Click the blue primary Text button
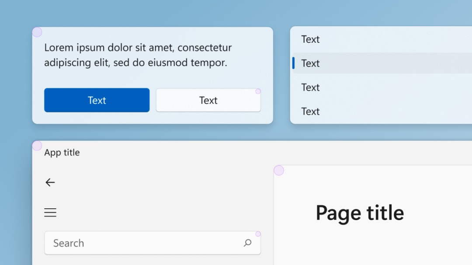 tap(97, 100)
